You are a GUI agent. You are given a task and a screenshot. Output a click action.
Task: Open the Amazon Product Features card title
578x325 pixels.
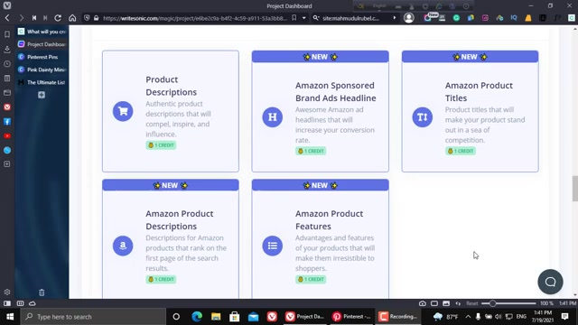(329, 220)
